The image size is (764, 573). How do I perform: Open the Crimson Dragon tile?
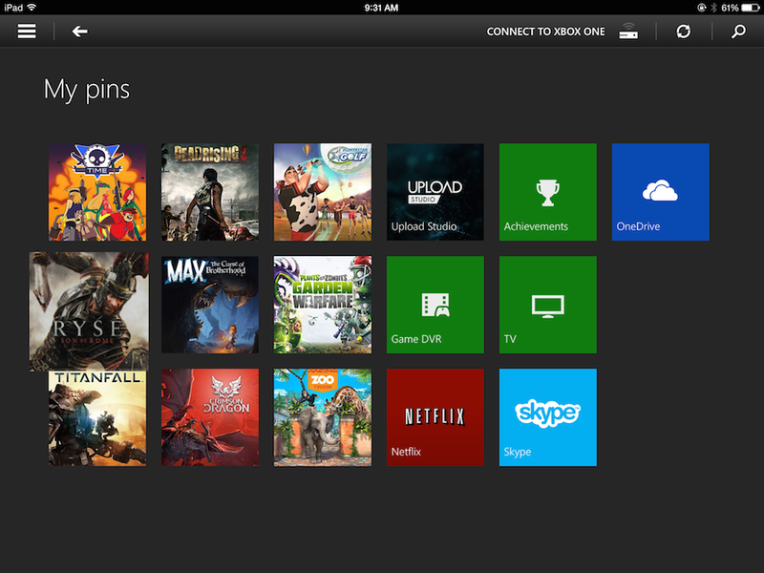[x=210, y=417]
